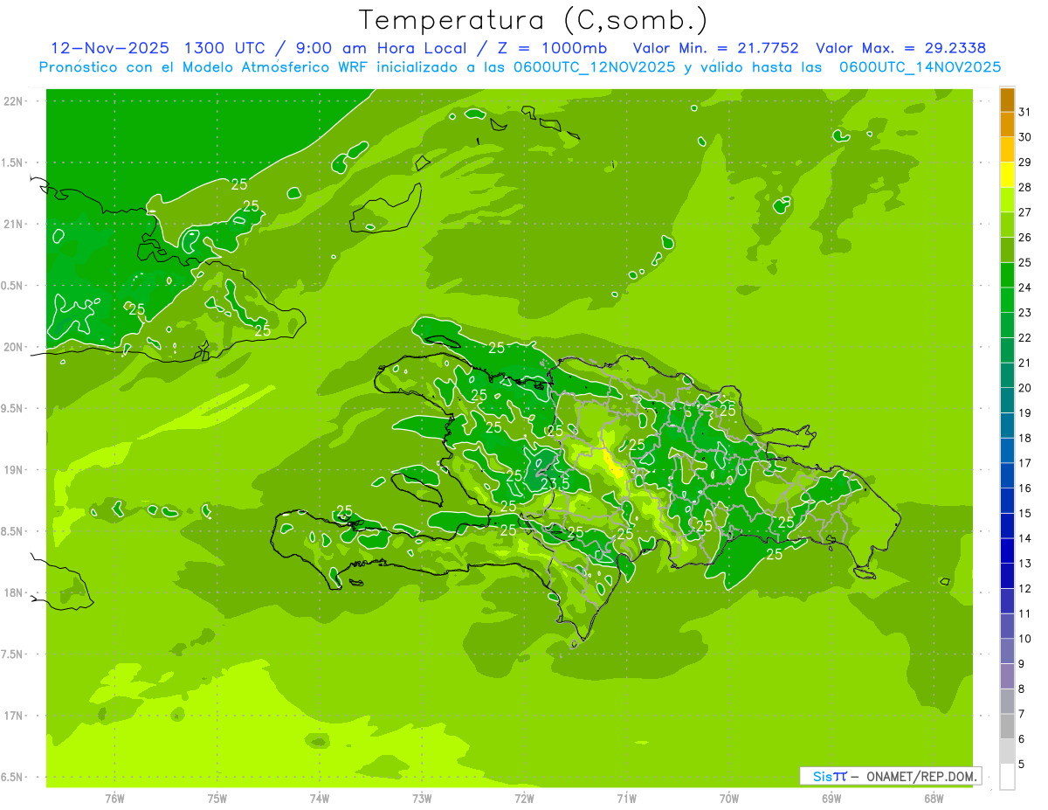
Task: Select the "0600UTC_12NOV2025" initialization time
Action: (592, 67)
